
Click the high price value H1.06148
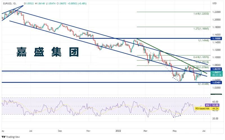pos(40,3)
